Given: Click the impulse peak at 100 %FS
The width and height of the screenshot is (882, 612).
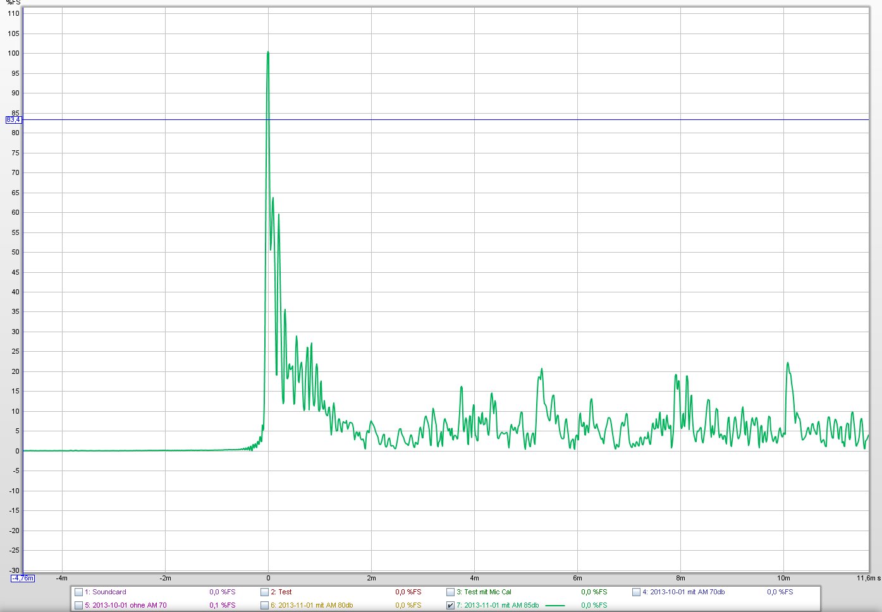Looking at the screenshot, I should coord(268,52).
